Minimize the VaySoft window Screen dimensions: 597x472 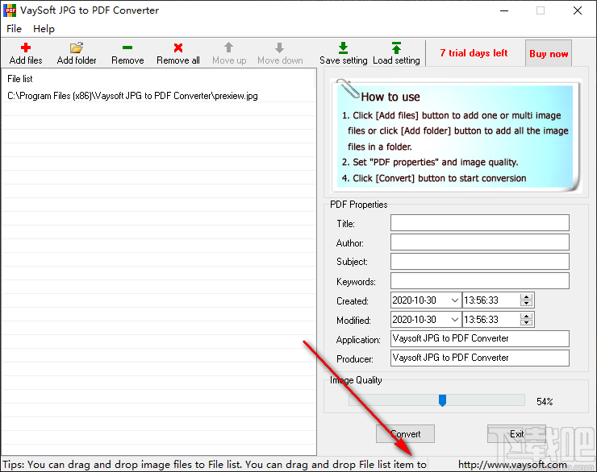tap(504, 10)
